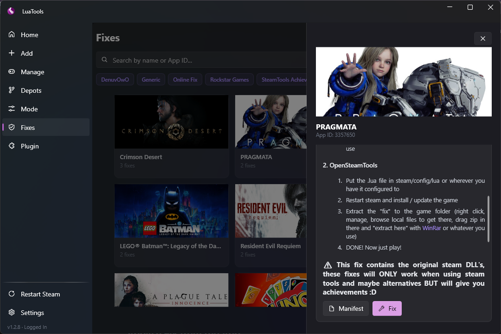Select Depots in the sidebar

coord(46,90)
